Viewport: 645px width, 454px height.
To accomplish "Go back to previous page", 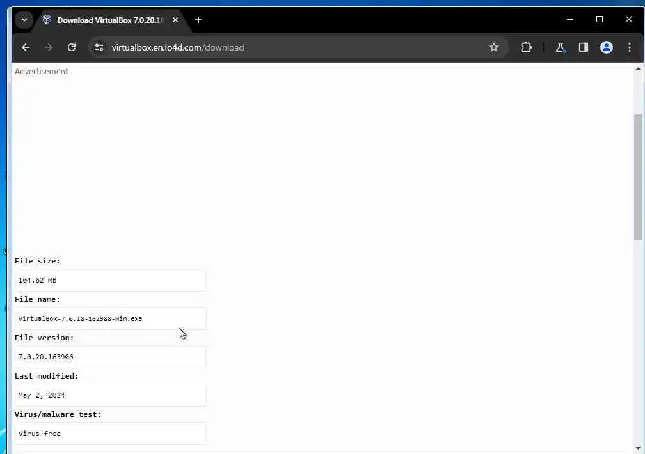I will pos(26,48).
